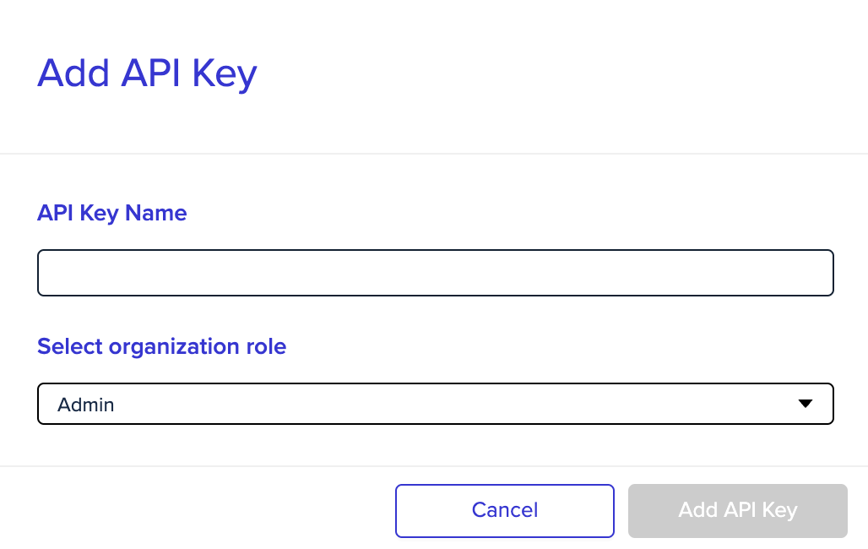Choose a role from the Admin combo box

[436, 404]
